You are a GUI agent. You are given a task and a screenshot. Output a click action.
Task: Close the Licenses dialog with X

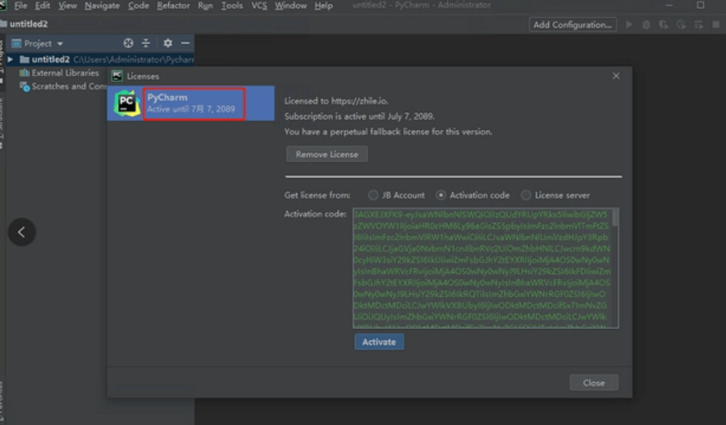[x=616, y=76]
